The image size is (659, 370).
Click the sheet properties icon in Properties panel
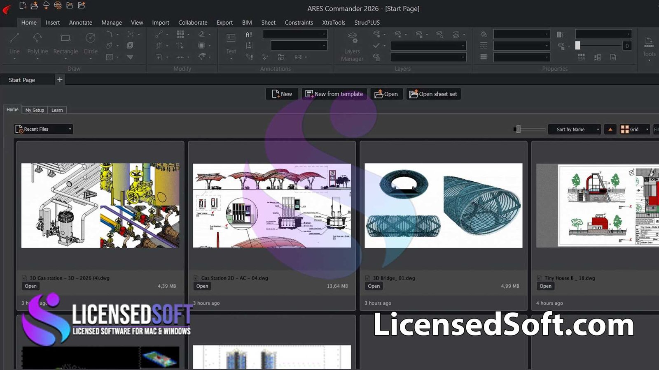pos(613,57)
